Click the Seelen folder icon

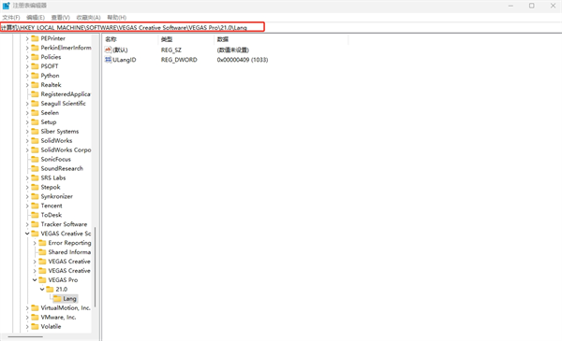[35, 113]
